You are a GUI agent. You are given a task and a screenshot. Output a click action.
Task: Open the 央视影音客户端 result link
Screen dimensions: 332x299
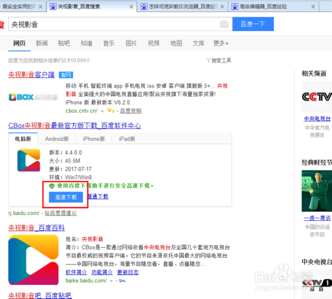tap(31, 75)
